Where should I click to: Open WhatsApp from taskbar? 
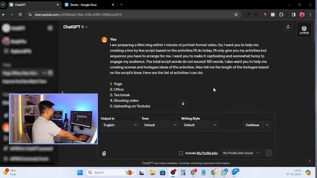224,173
